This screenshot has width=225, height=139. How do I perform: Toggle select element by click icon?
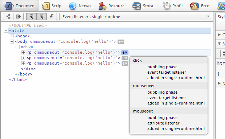(32, 16)
